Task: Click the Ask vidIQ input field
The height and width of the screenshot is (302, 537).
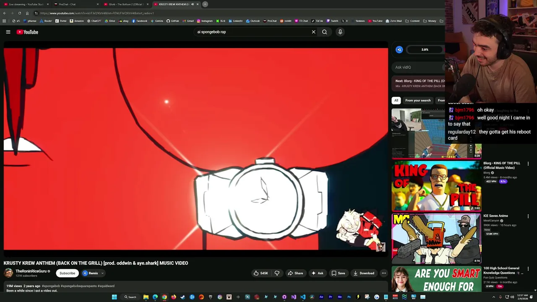Action: tap(417, 67)
